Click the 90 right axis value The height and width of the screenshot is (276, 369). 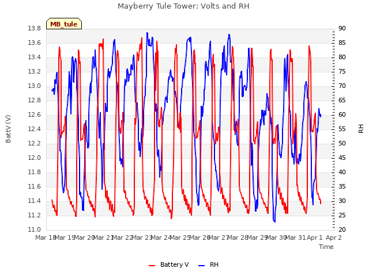[342, 29]
